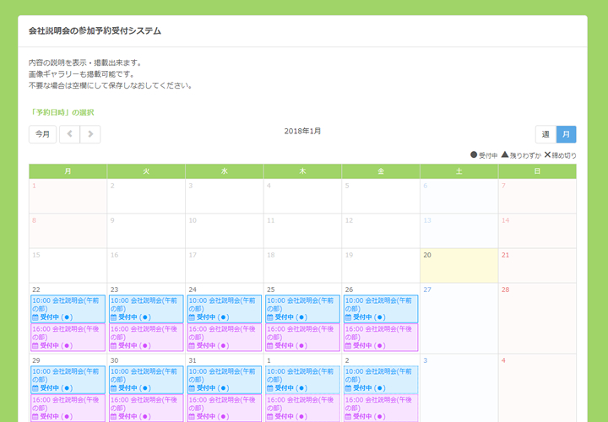Click calendar icon in Jan 30 morning event
Viewport: 608px width, 422px height.
click(114, 388)
